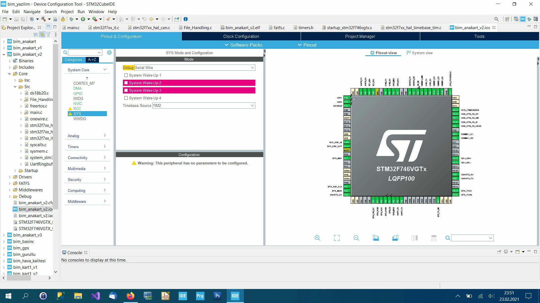Screen dimensions: 540x303
Task: Click the Build hammer toolbar icon
Action: (x=43, y=19)
